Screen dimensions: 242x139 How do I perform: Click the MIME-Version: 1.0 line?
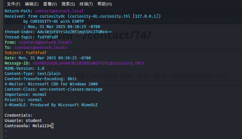coord(24,68)
